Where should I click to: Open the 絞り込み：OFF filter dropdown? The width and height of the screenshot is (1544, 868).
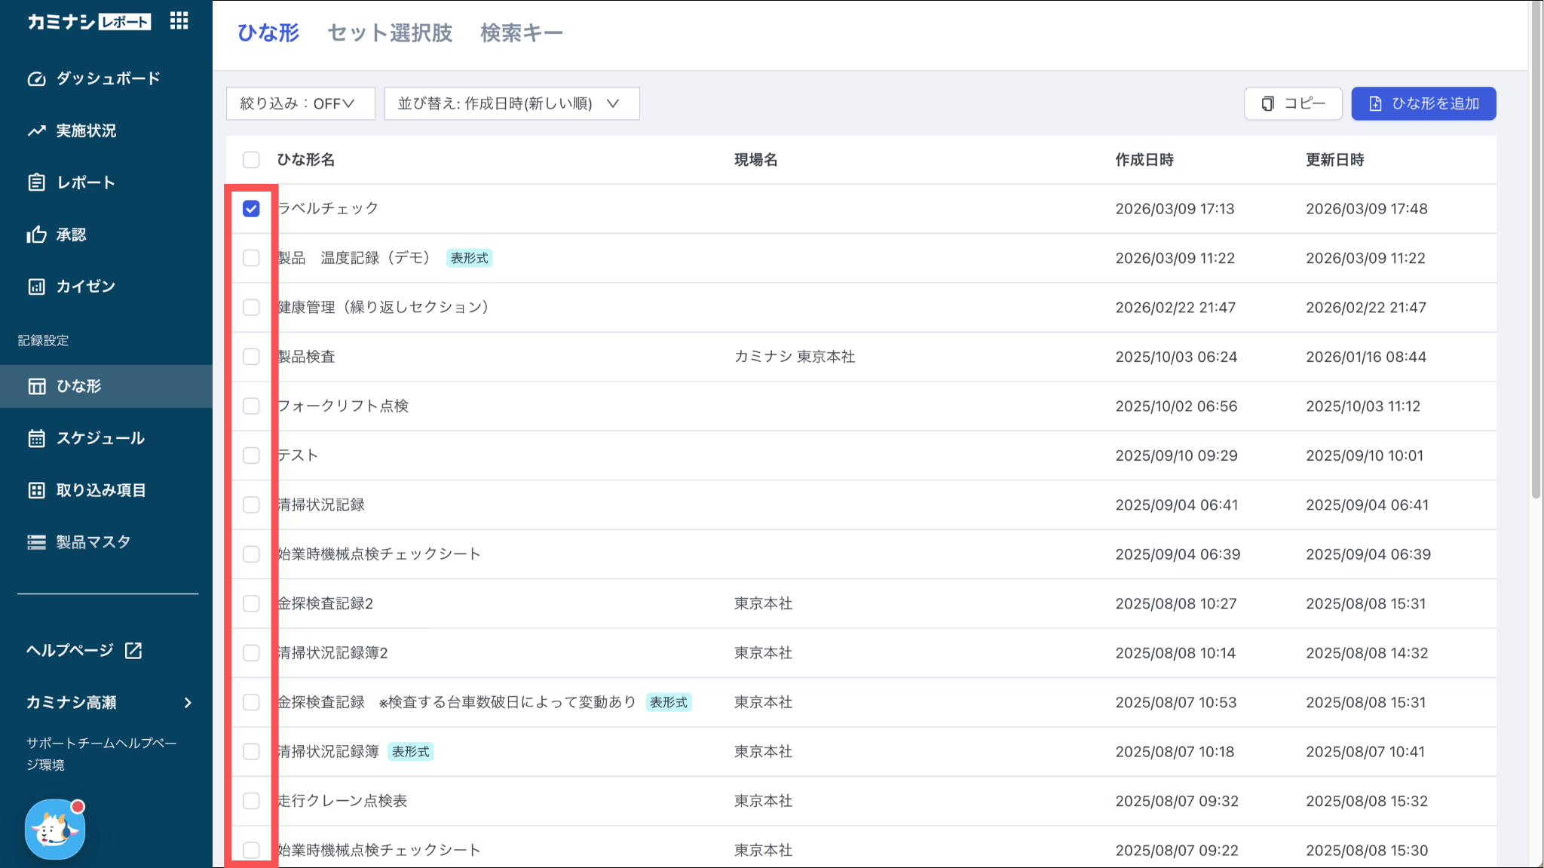pos(300,103)
